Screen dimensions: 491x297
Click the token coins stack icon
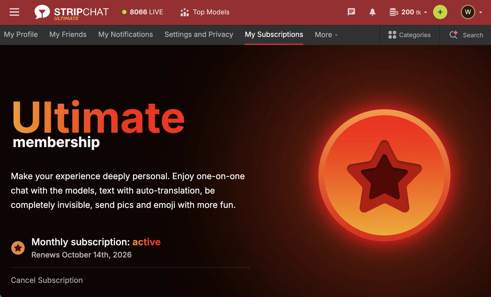[394, 12]
